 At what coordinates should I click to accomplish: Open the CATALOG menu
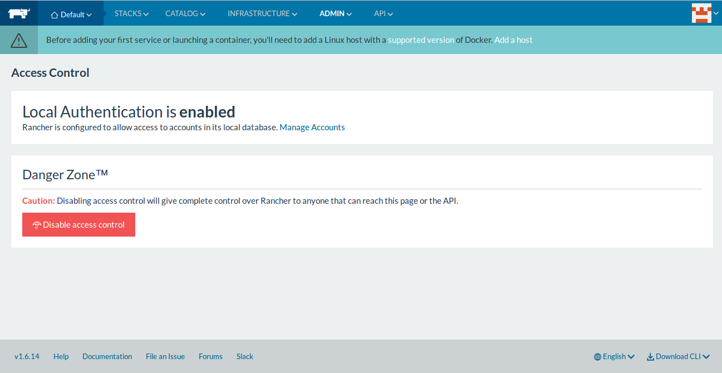(x=185, y=13)
